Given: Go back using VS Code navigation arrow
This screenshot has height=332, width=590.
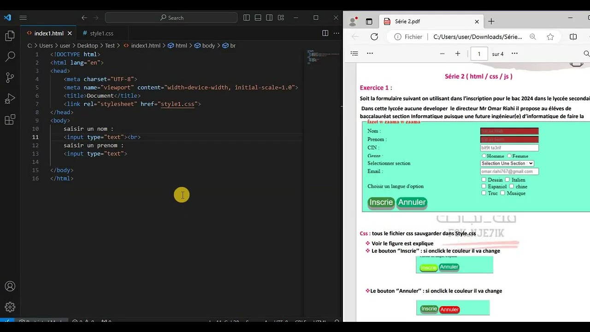Looking at the screenshot, I should click(84, 18).
